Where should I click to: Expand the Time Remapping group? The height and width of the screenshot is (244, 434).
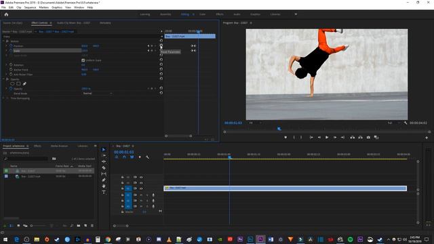[3, 98]
